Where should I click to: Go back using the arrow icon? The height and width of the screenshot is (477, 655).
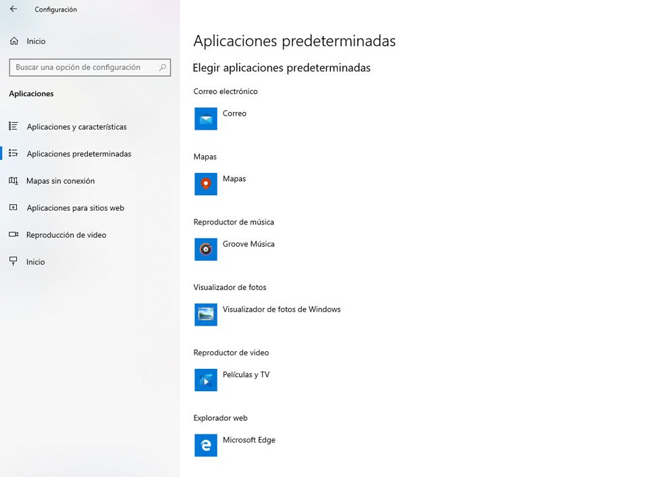tap(14, 9)
